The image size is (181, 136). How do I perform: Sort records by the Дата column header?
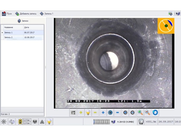(x=33, y=27)
